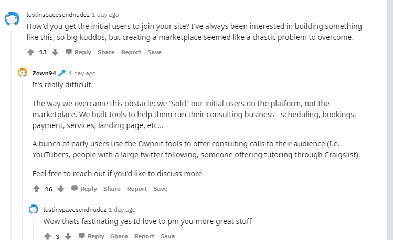The width and height of the screenshot is (393, 240).
Task: Reply to Zown94's comment
Action: [84, 189]
